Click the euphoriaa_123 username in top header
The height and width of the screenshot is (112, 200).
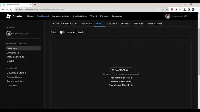pos(179,16)
